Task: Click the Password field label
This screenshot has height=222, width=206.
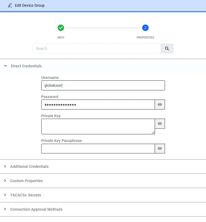Action: pos(50,97)
